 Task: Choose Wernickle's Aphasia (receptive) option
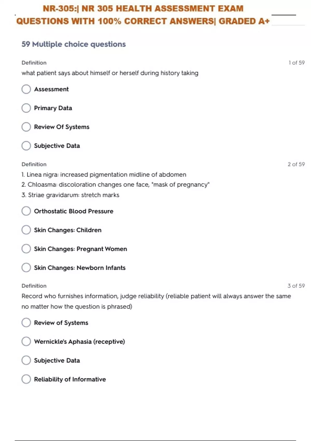tap(26, 342)
